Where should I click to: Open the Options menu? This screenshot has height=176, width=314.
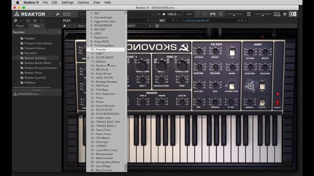[83, 2]
